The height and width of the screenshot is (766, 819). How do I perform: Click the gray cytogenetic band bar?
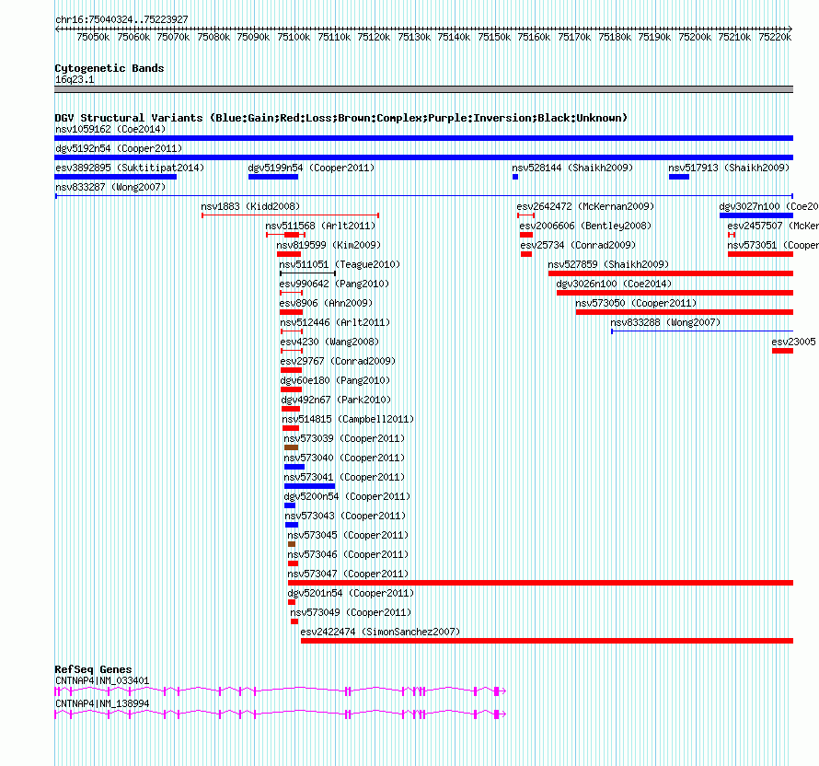pos(423,89)
